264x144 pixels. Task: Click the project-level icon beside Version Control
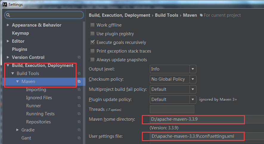79,57
